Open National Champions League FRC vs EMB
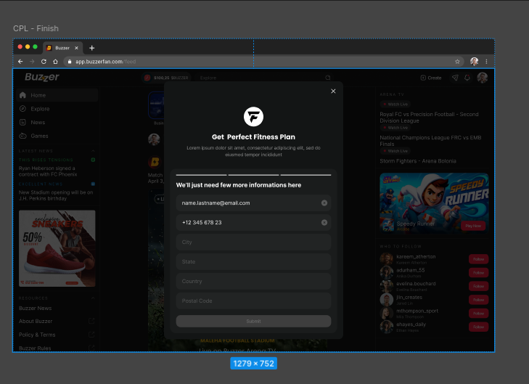529x384 pixels. tap(430, 141)
